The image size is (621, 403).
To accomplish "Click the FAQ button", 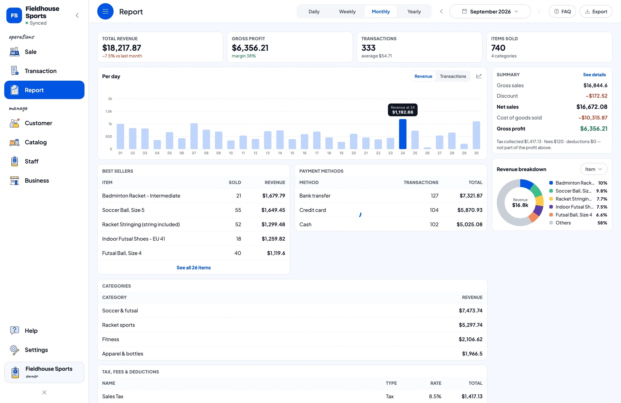I will 562,11.
